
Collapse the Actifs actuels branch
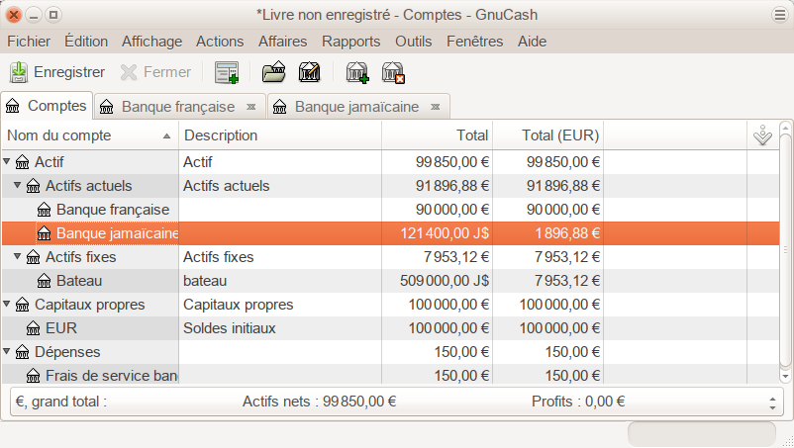tap(18, 186)
